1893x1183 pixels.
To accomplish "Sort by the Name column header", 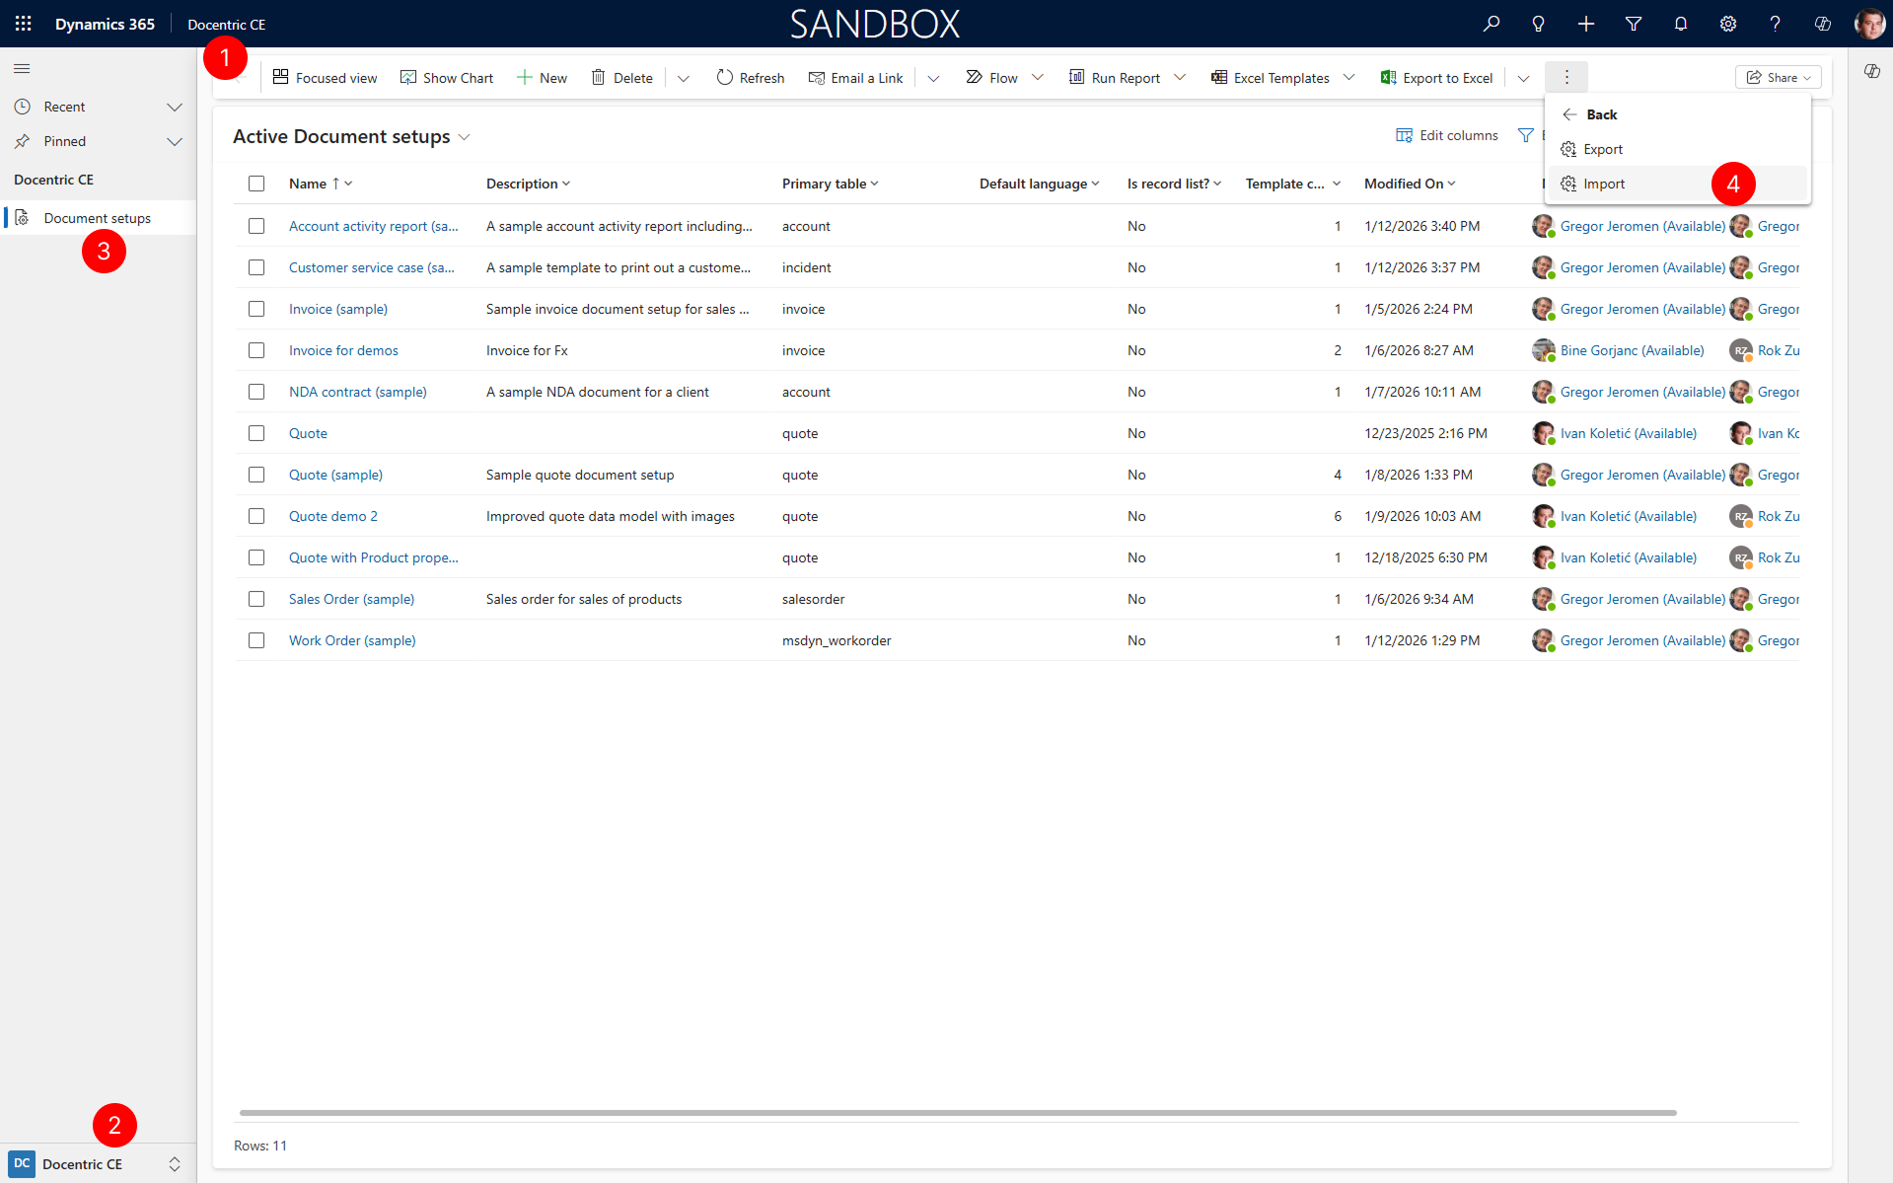I will (x=321, y=184).
